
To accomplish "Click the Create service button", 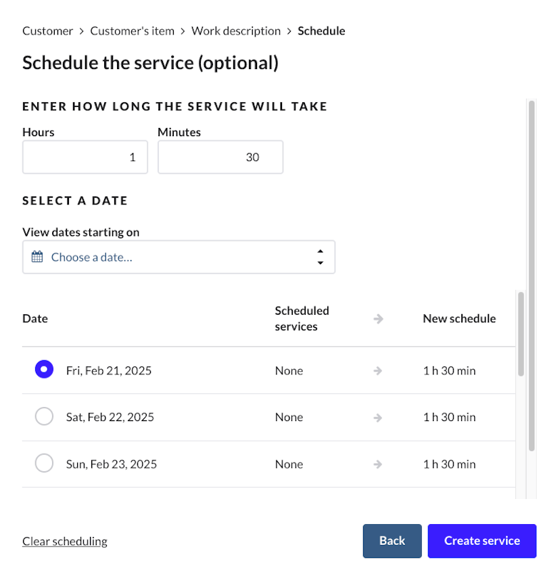I will click(481, 540).
